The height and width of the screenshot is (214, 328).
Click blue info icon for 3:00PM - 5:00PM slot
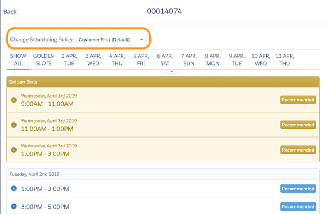click(x=14, y=206)
